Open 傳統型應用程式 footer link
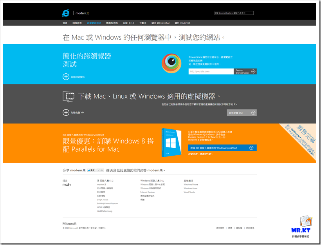321x245 pixels. (x=148, y=196)
